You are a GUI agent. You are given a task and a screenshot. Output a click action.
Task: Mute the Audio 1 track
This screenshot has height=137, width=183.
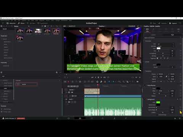tap(75, 102)
